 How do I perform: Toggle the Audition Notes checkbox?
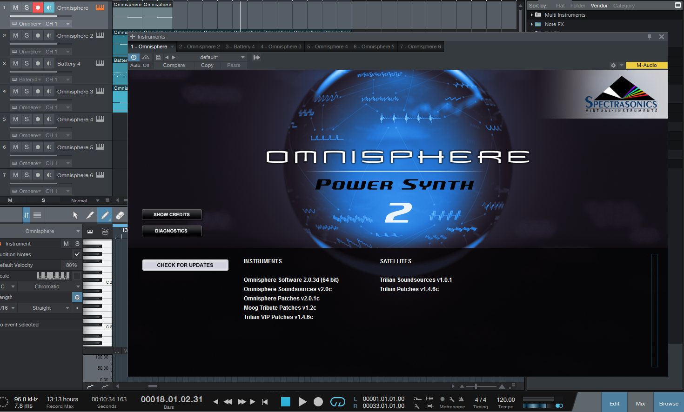tap(77, 254)
